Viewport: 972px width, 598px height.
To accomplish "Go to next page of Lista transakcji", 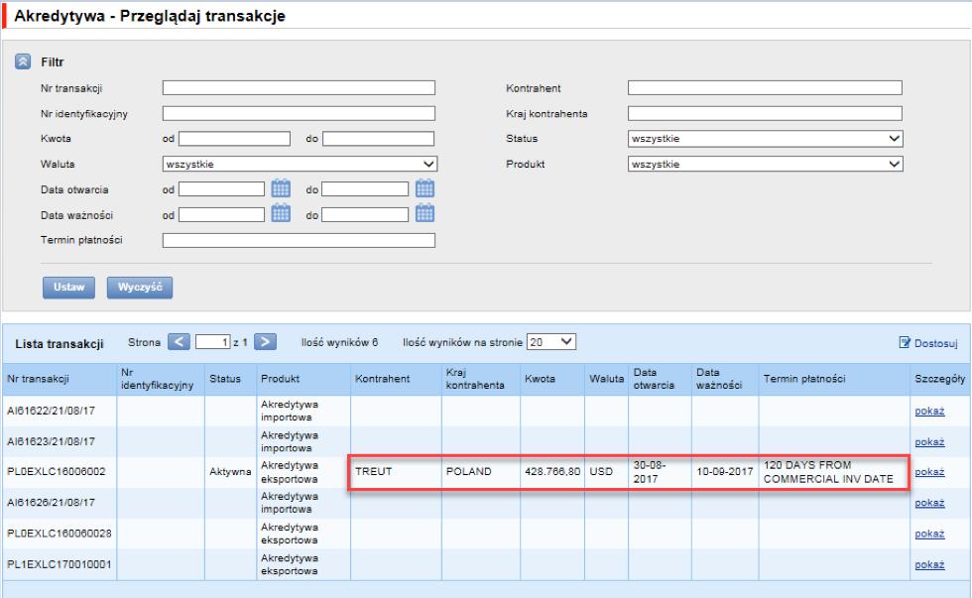I will [266, 341].
